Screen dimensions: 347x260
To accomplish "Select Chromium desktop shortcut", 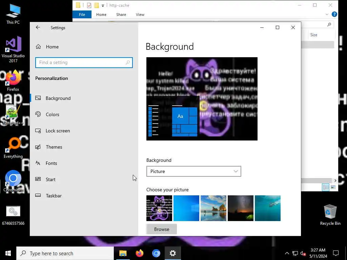I will (13, 181).
